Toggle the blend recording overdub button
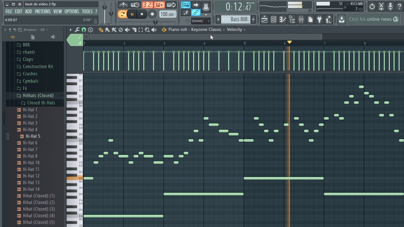 tap(159, 5)
